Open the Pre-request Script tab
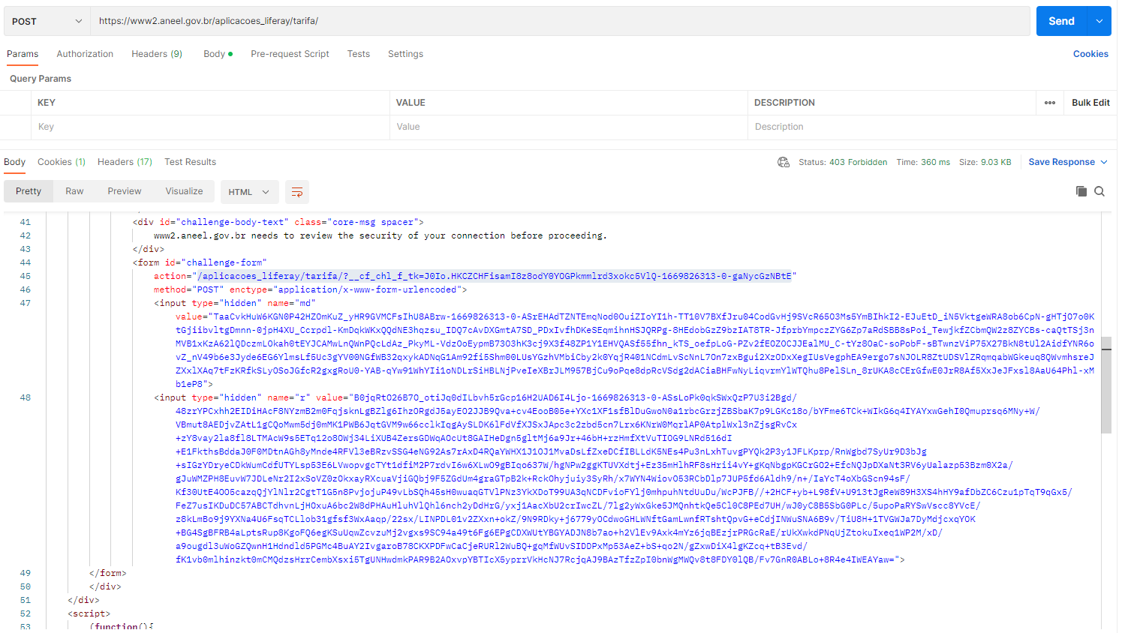Viewport: 1122px width, 633px height. tap(290, 54)
